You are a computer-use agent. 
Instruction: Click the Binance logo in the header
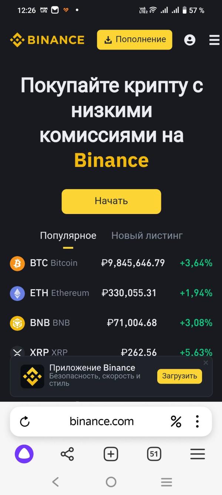tap(47, 40)
